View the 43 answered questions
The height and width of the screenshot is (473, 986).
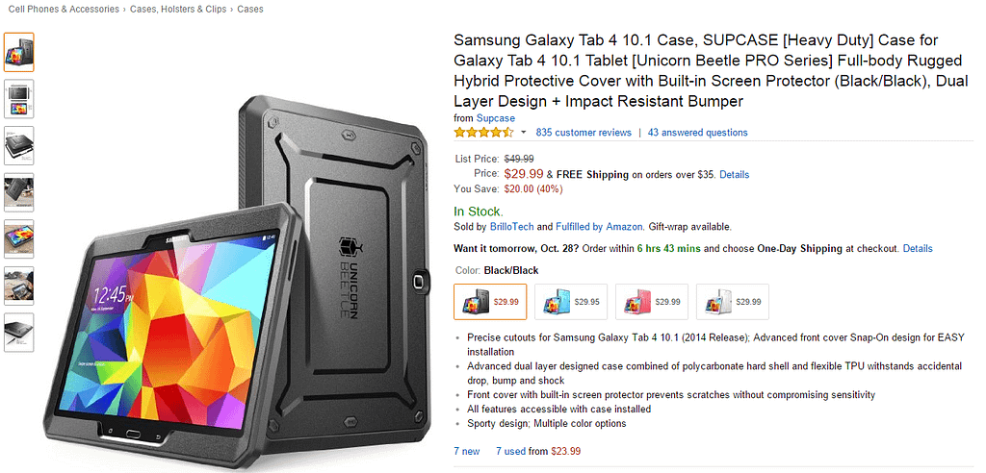point(698,133)
